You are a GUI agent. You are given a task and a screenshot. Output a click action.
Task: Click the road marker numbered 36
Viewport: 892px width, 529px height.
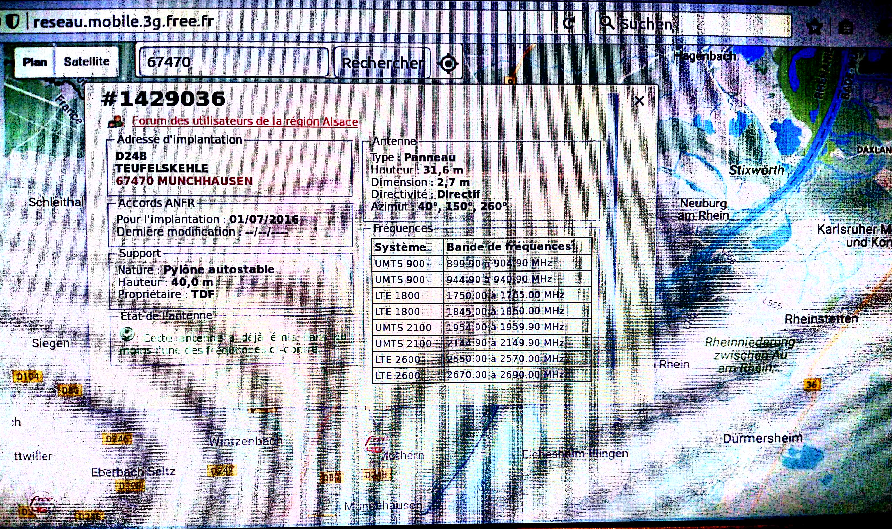tap(811, 385)
